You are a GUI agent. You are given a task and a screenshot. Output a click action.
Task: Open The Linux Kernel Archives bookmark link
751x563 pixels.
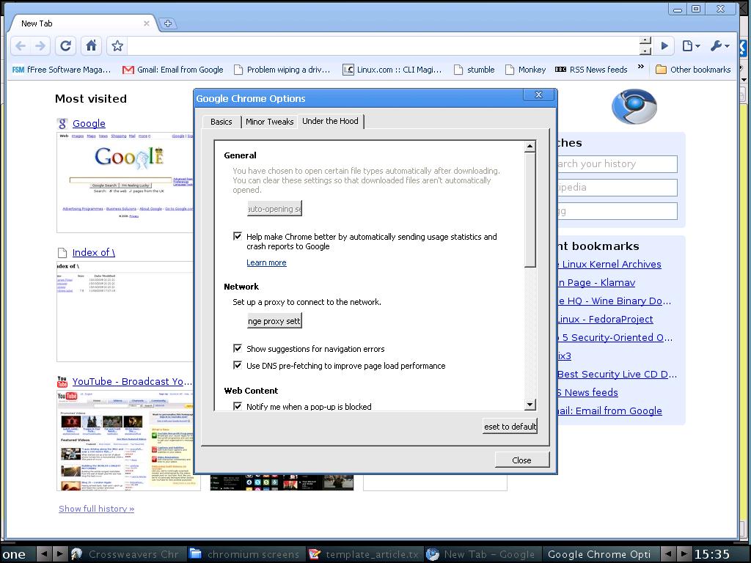[609, 264]
